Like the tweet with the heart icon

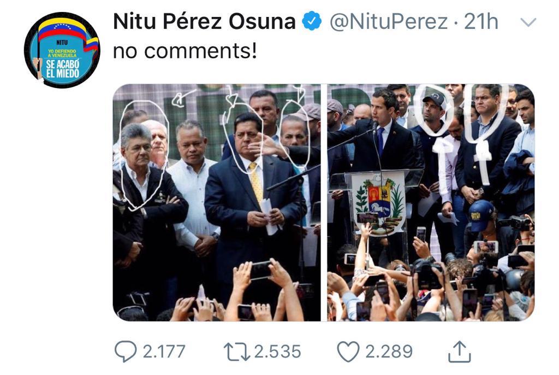coord(348,352)
